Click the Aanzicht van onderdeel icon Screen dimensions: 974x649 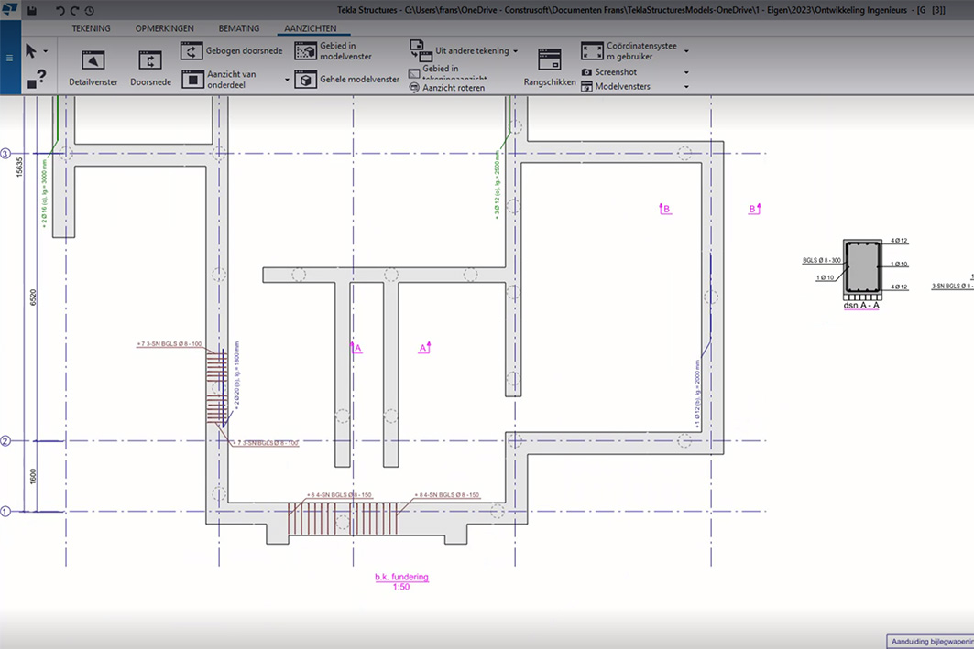tap(192, 80)
